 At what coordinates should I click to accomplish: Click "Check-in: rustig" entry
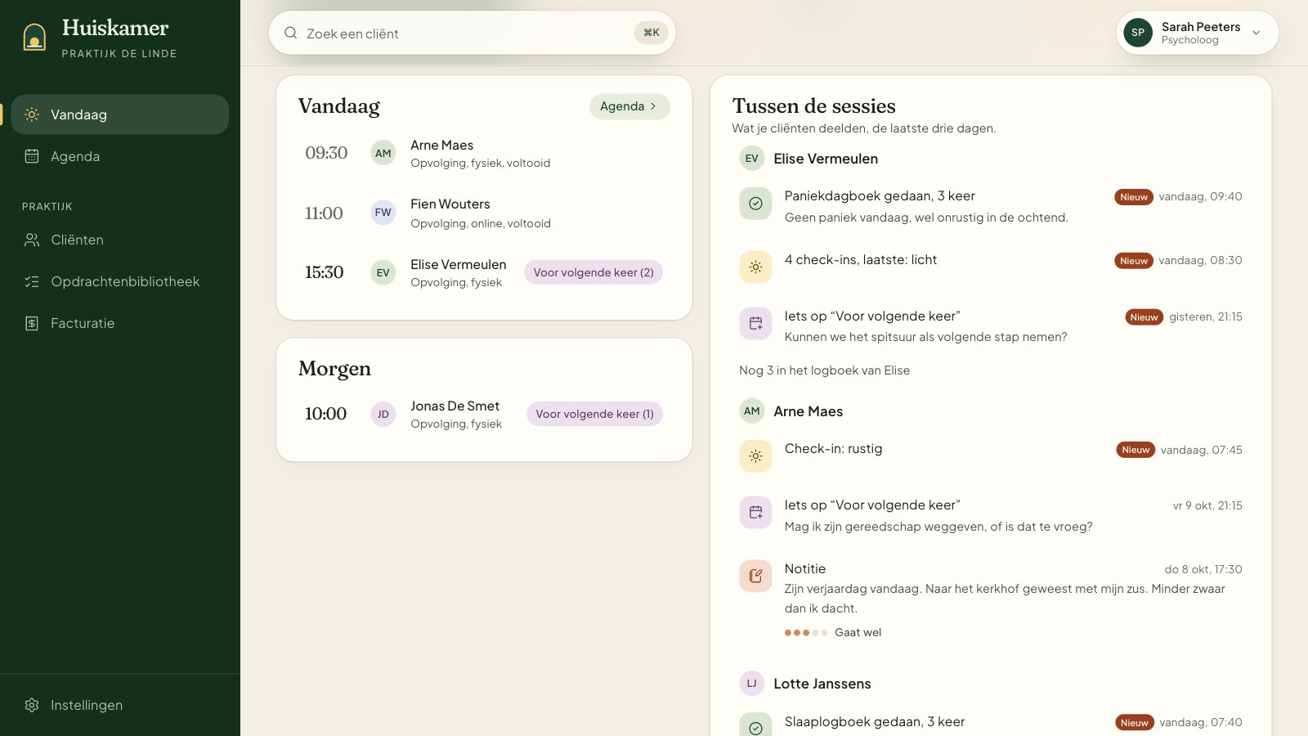coord(991,456)
